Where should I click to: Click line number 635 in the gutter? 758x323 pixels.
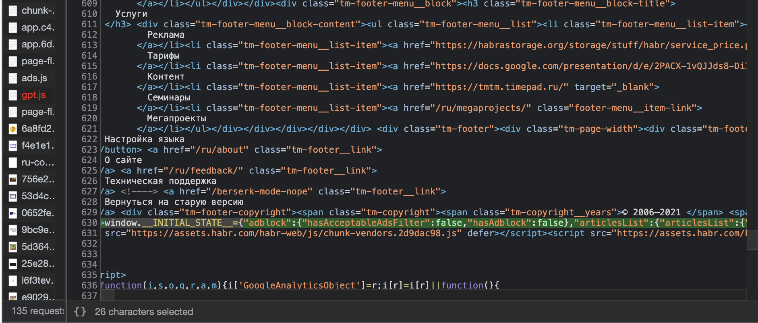[89, 275]
